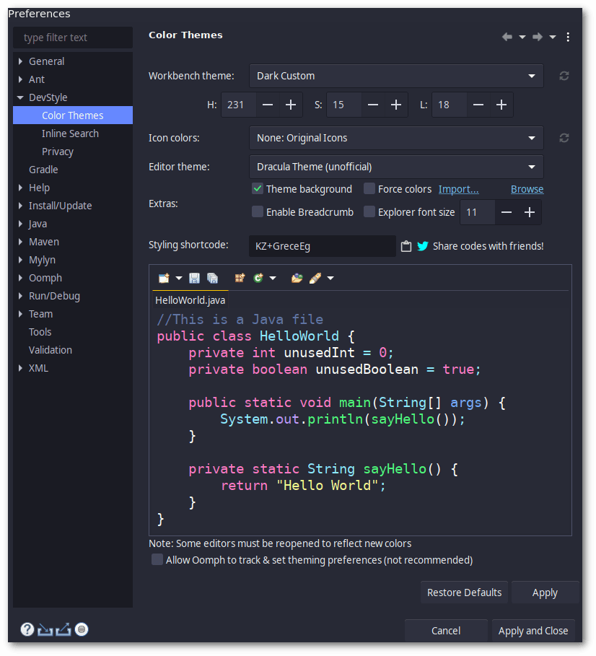The width and height of the screenshot is (596, 656).
Task: Open the overflow menu with three dots
Action: tap(568, 37)
